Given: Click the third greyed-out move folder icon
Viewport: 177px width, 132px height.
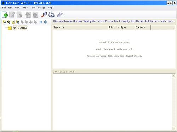Looking at the screenshot, I should point(31,22).
